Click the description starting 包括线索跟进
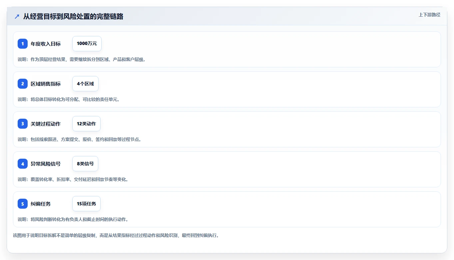 80,139
